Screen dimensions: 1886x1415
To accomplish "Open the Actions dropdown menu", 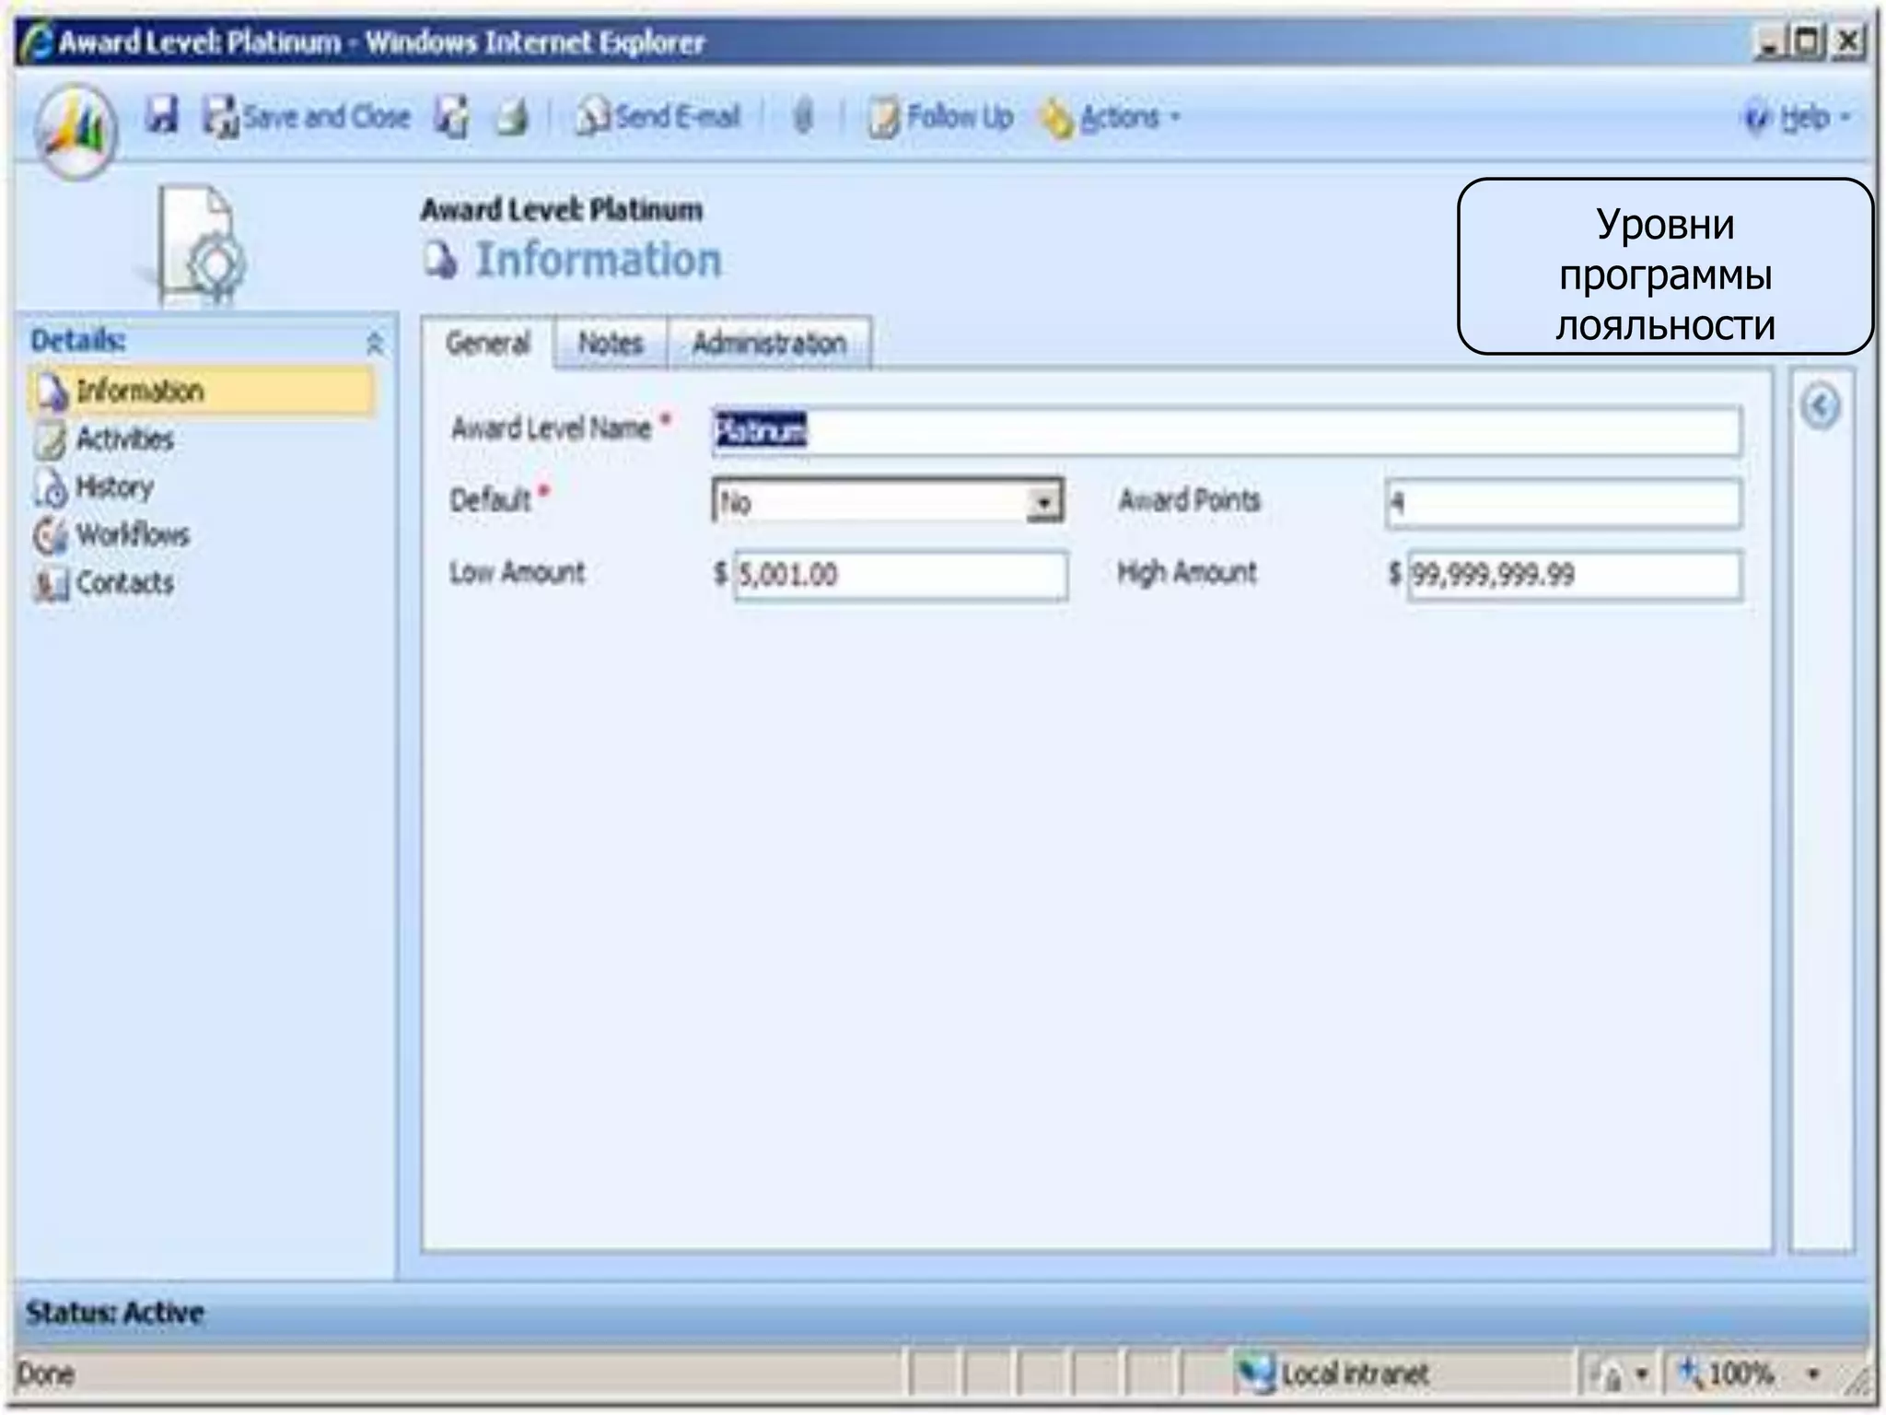I will [x=1111, y=117].
